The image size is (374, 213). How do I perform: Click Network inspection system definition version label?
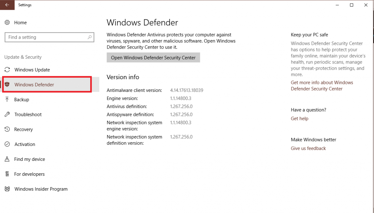pos(134,140)
